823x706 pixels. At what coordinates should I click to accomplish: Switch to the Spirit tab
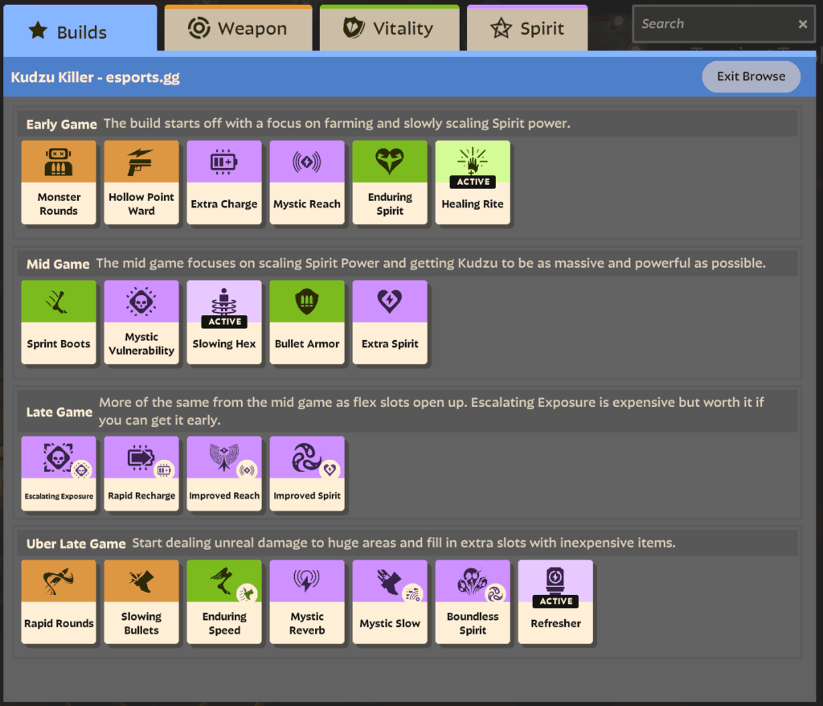point(526,27)
